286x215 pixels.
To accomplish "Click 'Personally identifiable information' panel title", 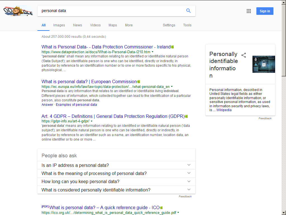I will [224, 65].
